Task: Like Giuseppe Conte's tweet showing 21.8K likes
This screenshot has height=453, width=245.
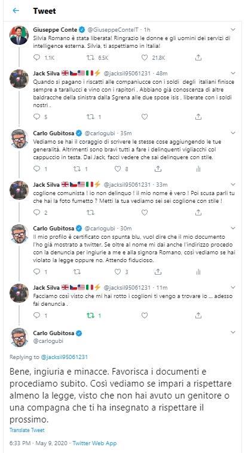Action: click(144, 58)
